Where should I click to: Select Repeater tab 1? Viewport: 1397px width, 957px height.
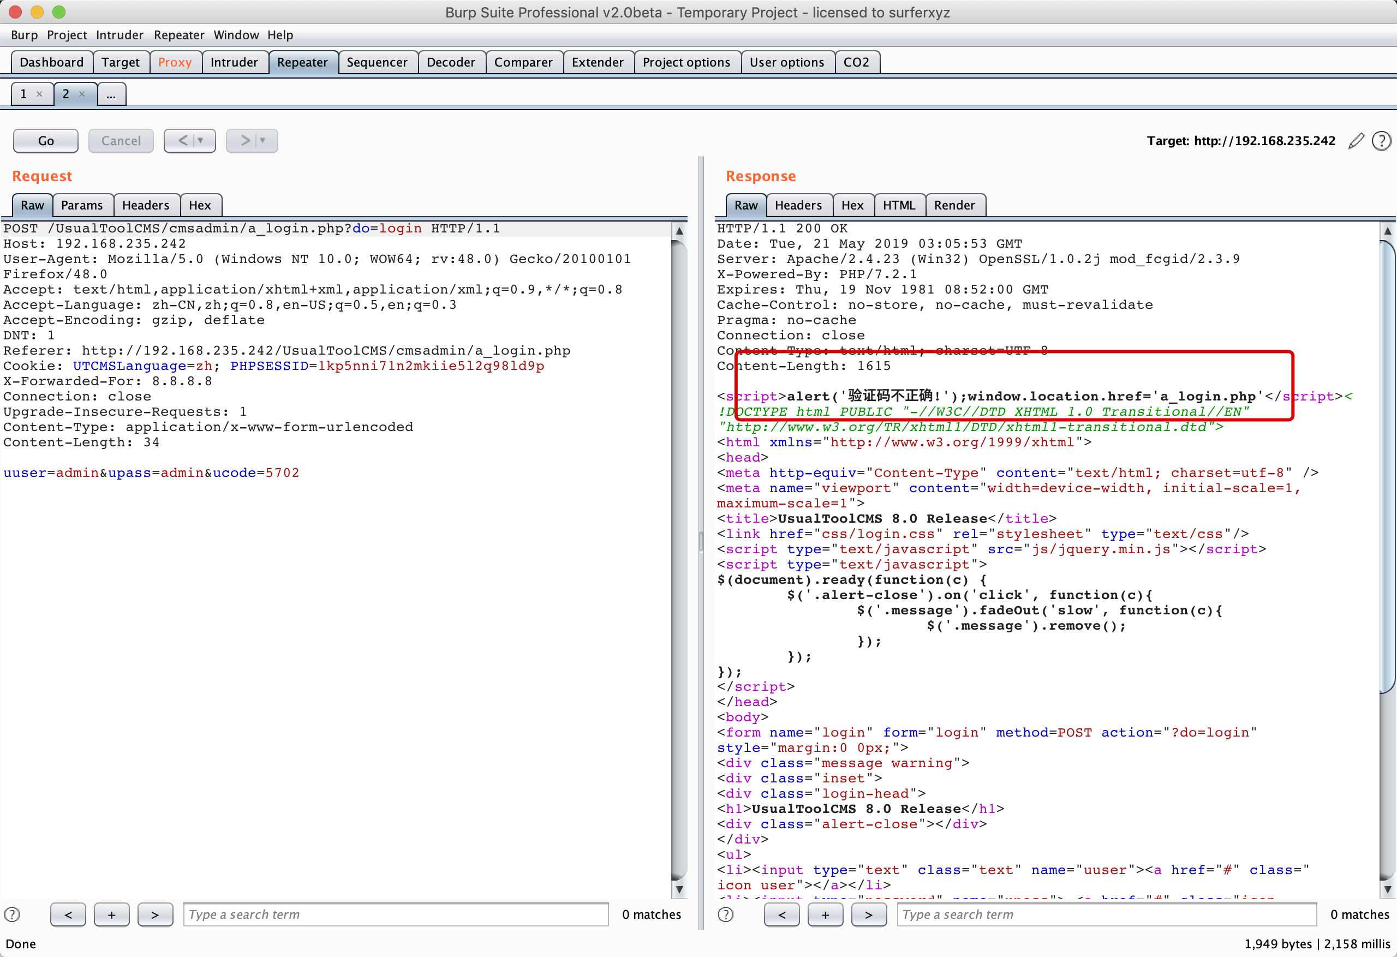pyautogui.click(x=24, y=94)
